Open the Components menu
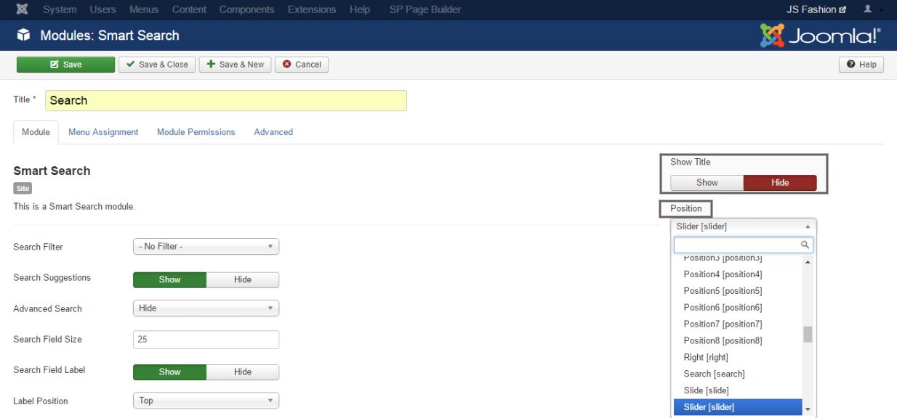This screenshot has width=897, height=418. [247, 9]
